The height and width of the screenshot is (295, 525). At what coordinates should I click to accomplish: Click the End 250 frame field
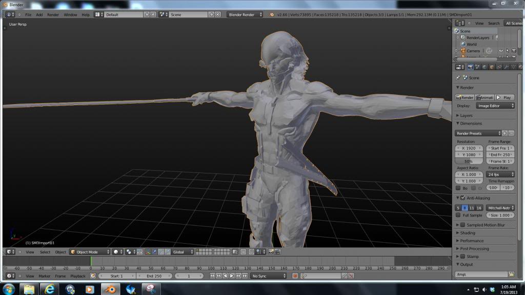[x=154, y=276]
